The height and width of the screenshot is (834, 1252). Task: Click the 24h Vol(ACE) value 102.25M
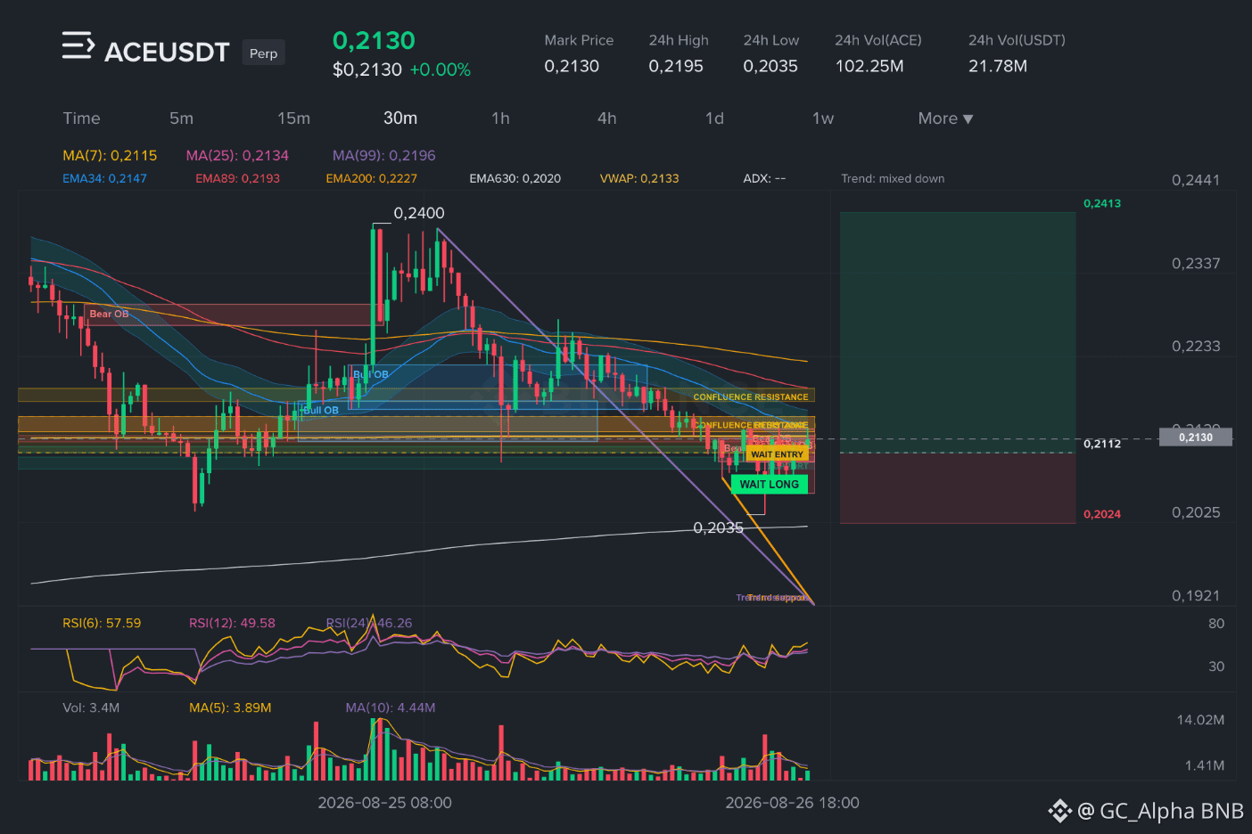point(869,66)
